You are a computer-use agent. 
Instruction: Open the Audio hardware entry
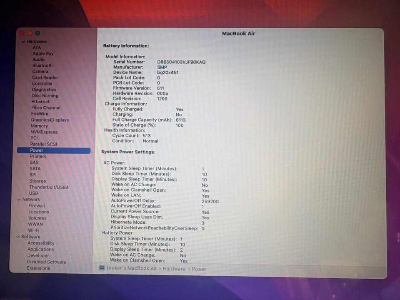click(38, 60)
